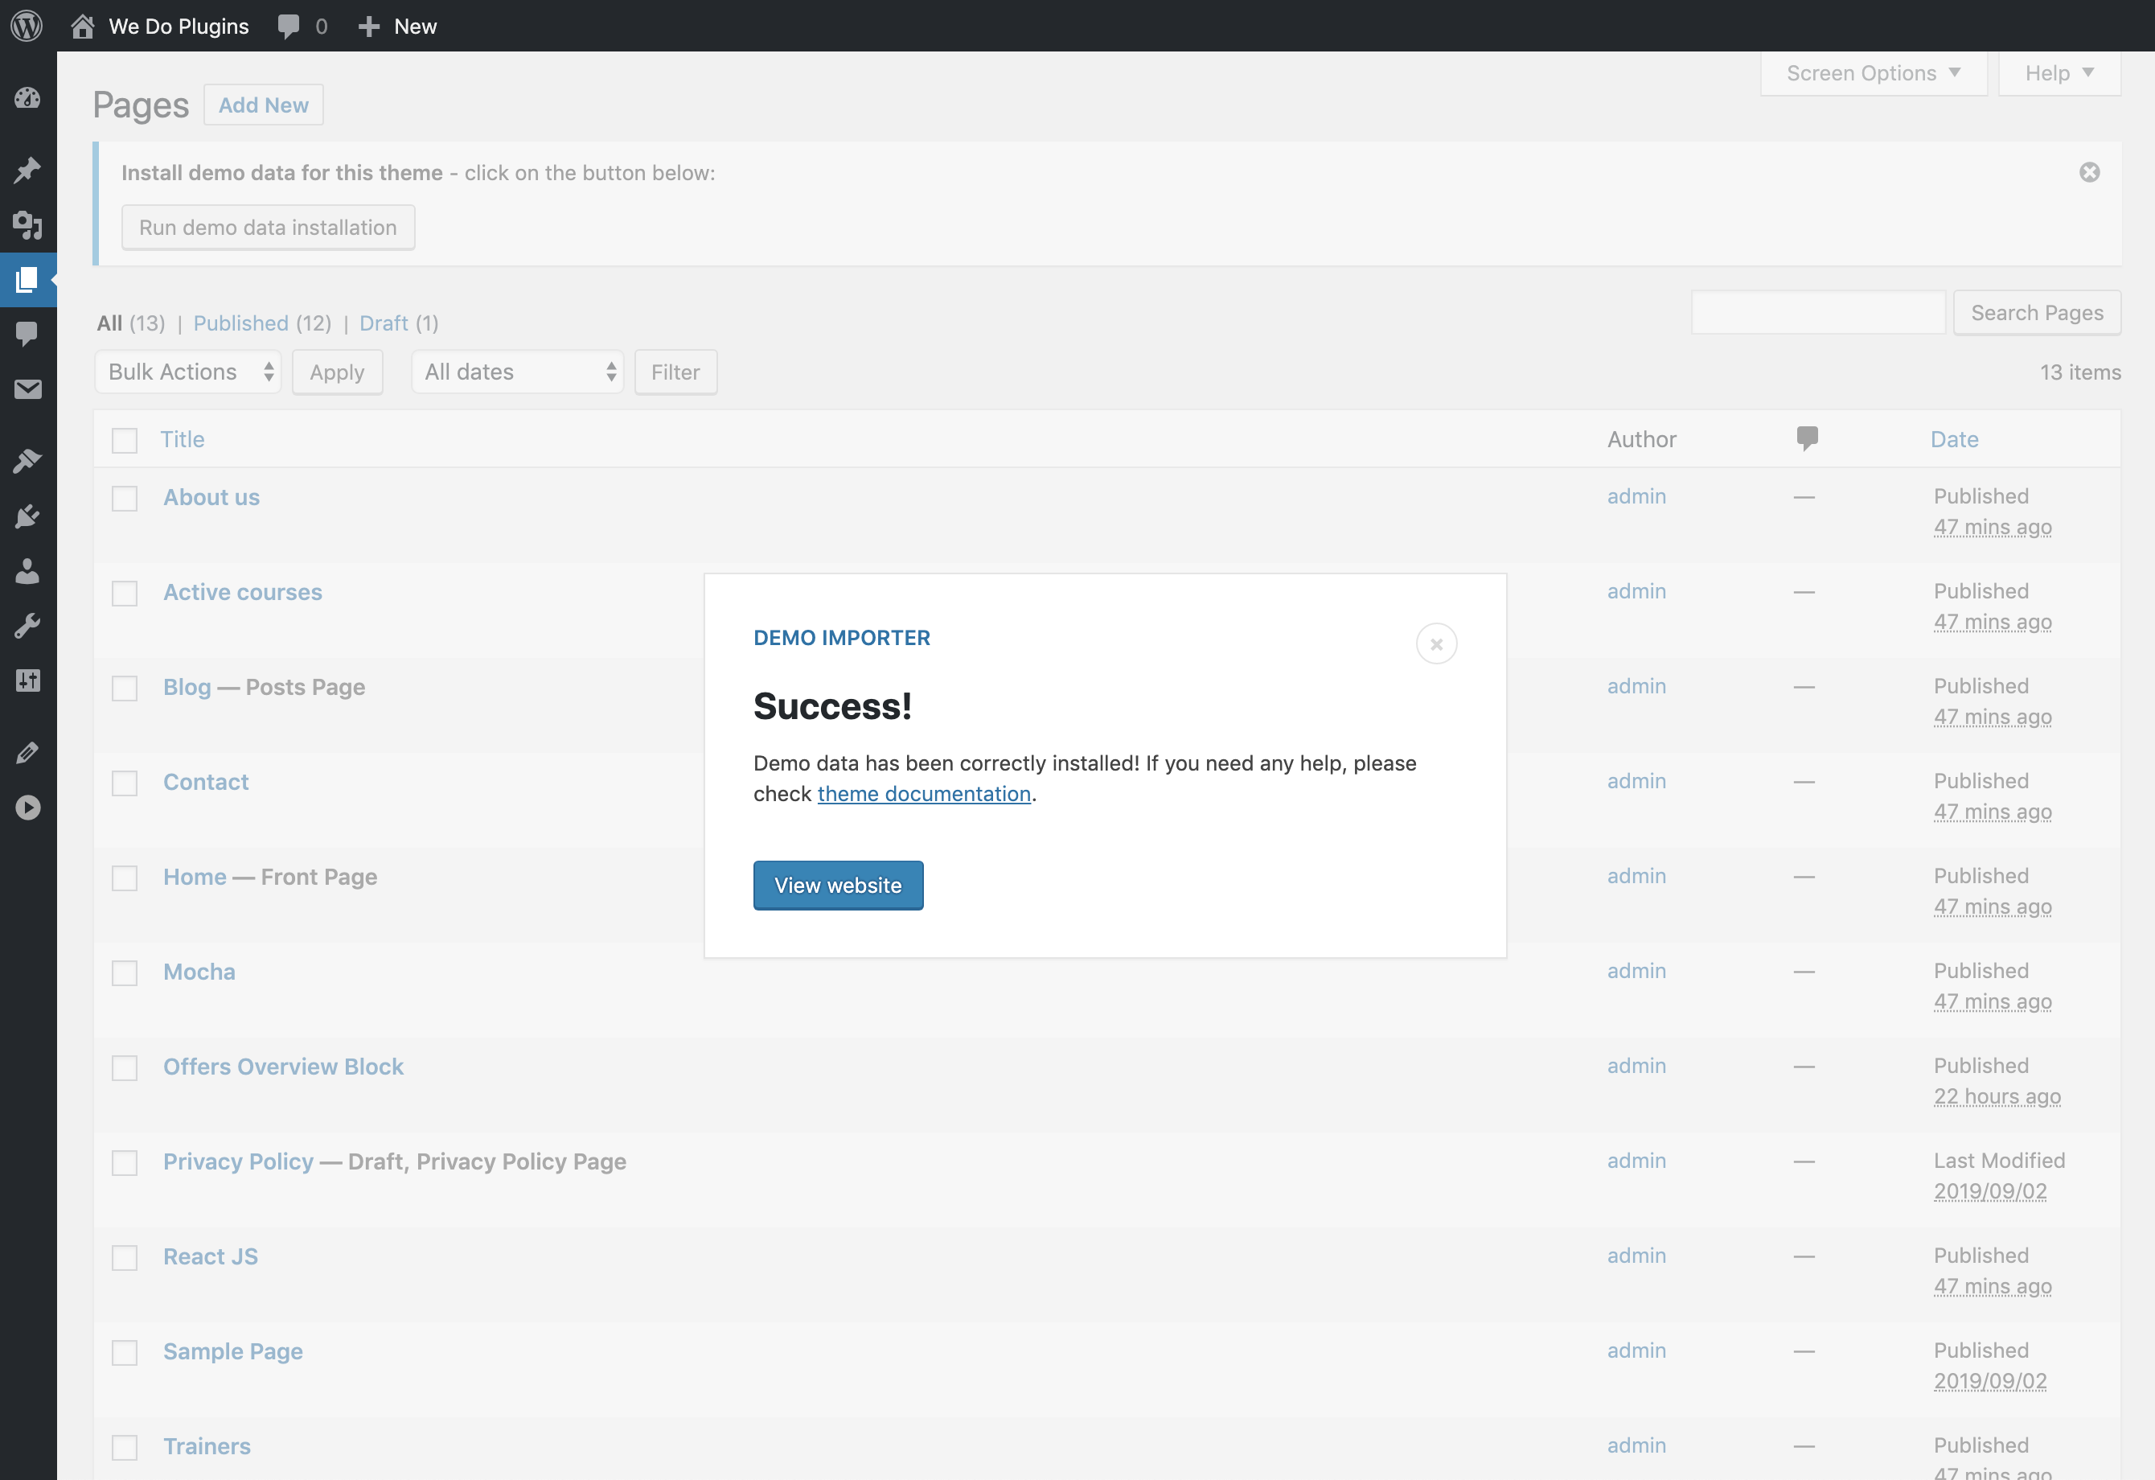2155x1480 pixels.
Task: Open the pencil sidebar icon
Action: (x=28, y=752)
